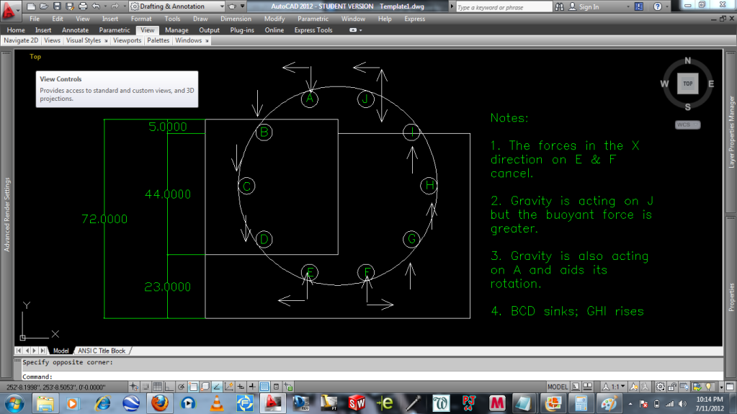
Task: Open the WCS coordinate system dropdown
Action: 687,125
